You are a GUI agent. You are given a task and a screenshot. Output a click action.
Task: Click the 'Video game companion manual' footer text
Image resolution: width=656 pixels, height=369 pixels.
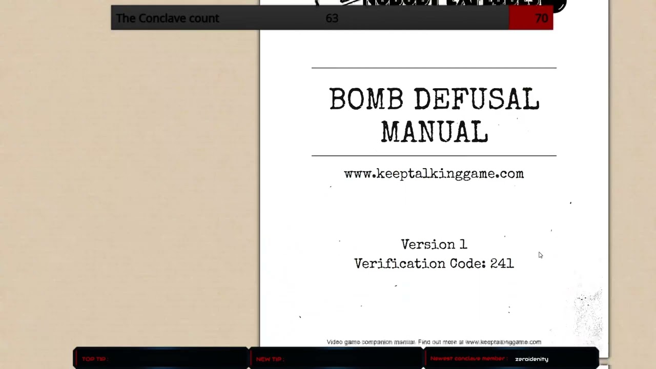click(434, 342)
